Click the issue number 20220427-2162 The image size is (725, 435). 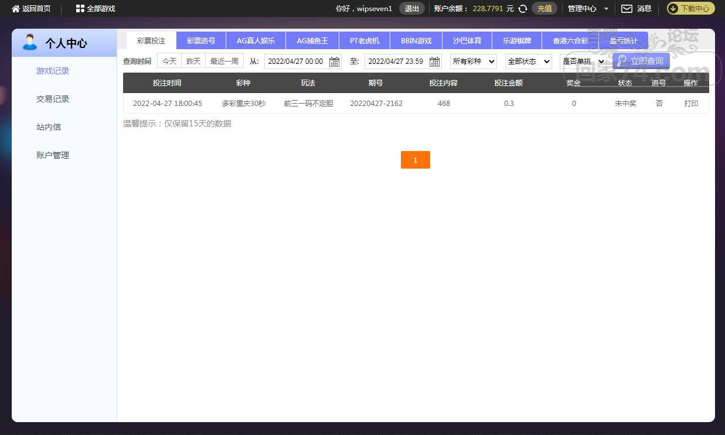pos(376,104)
